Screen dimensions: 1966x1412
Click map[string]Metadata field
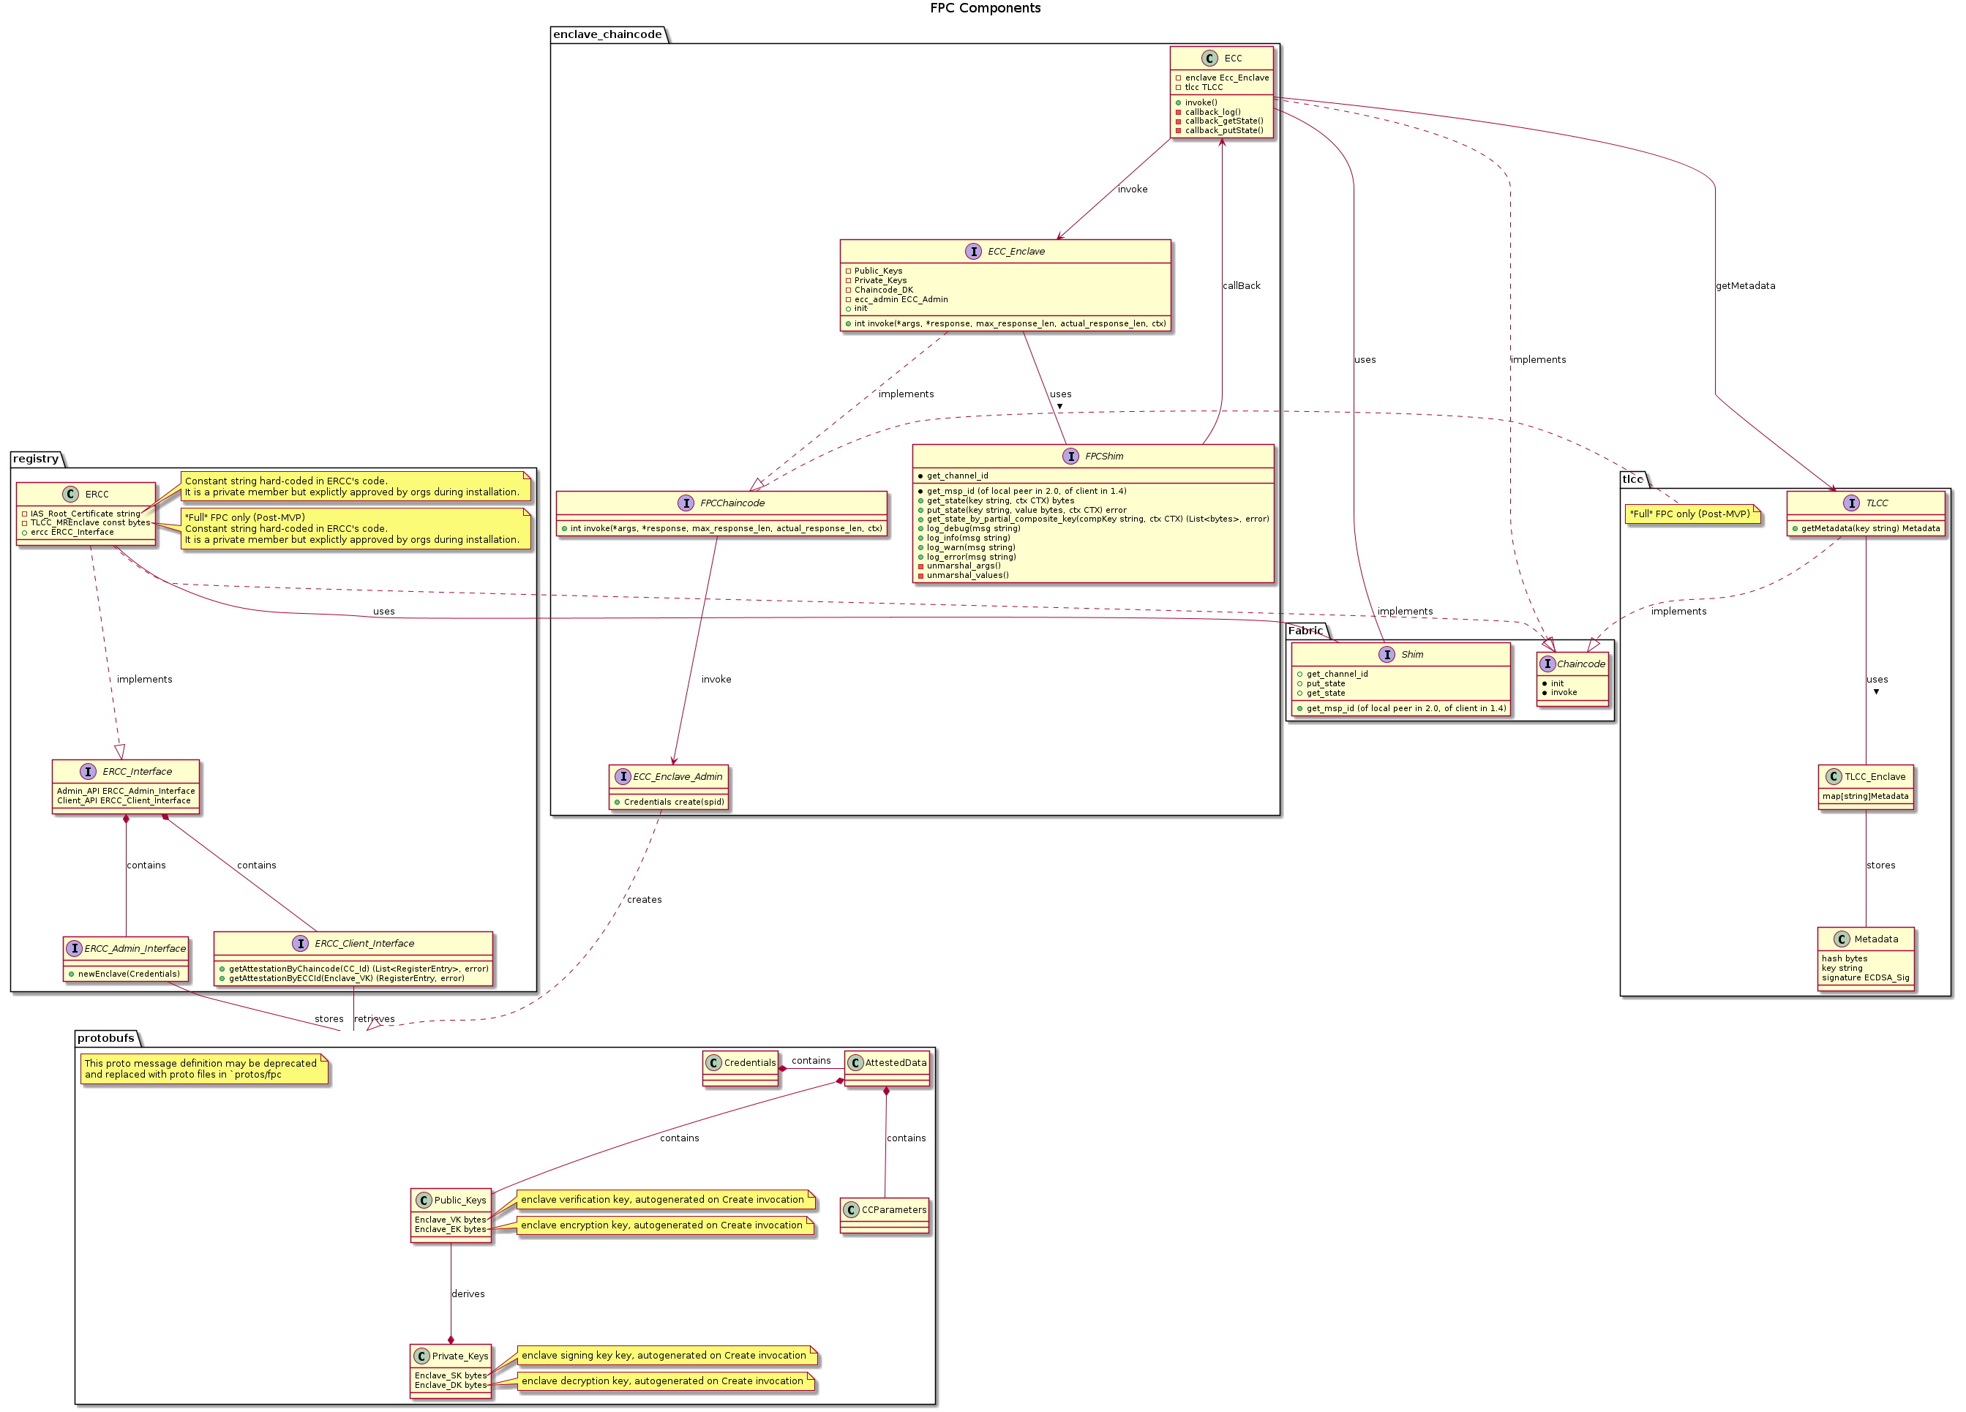1864,797
